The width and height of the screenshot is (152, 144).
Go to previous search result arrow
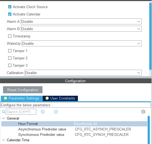pos(43,112)
